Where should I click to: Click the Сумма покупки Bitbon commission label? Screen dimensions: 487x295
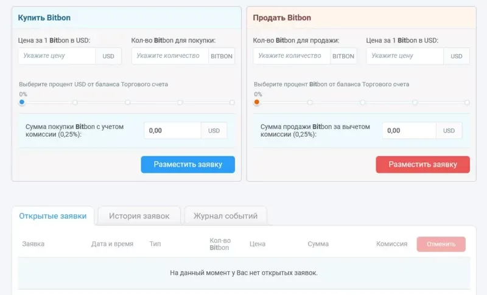(74, 131)
